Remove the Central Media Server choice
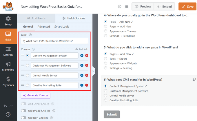Image resolution: width=197 pixels, height=121 pixels. click(x=87, y=75)
